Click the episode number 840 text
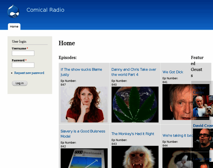Viewport: 213px width, 168px height. click(114, 85)
